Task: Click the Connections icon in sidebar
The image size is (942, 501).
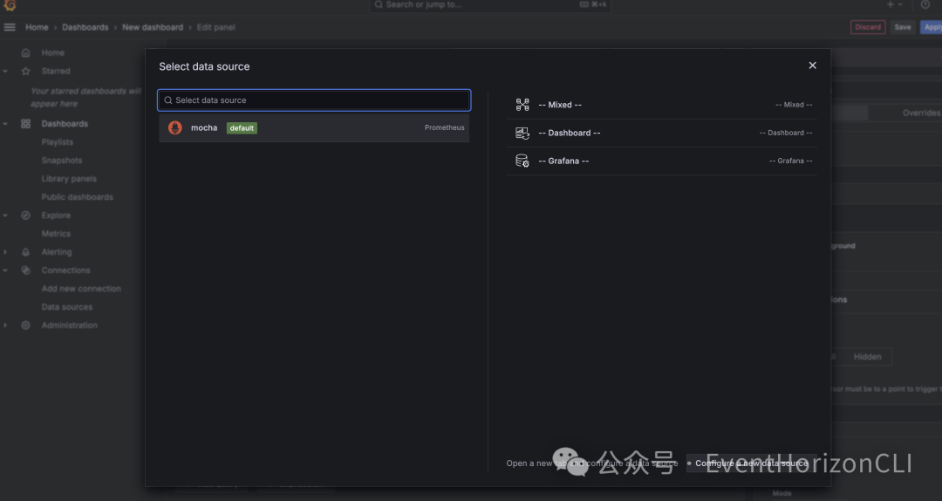Action: tap(26, 271)
